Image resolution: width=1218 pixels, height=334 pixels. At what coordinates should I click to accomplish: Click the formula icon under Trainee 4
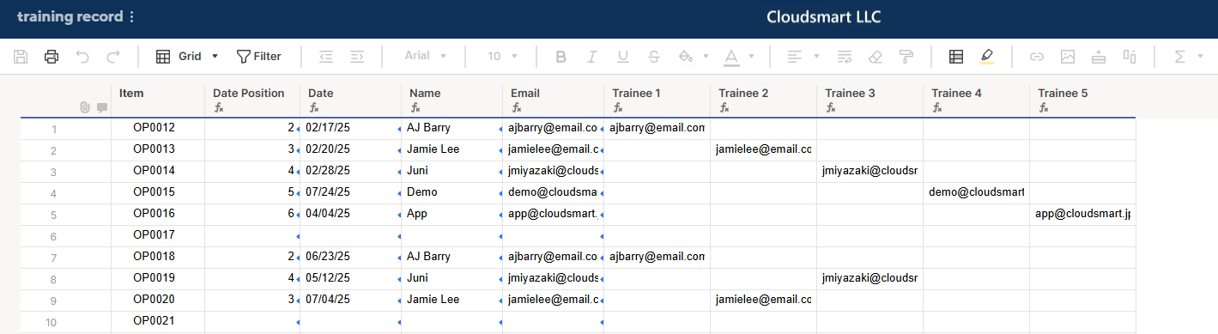937,108
